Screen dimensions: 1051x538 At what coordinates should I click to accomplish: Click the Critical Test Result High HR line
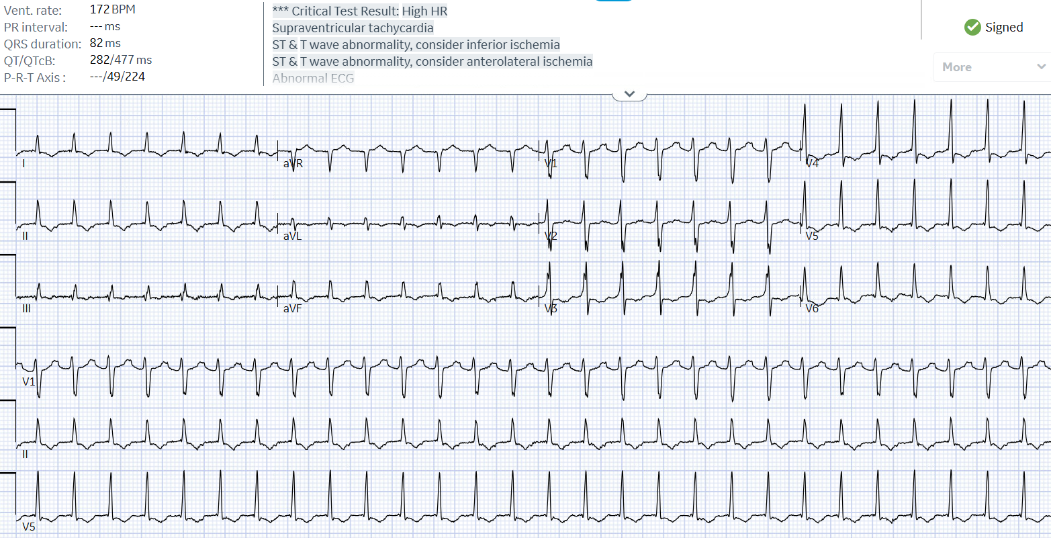359,11
